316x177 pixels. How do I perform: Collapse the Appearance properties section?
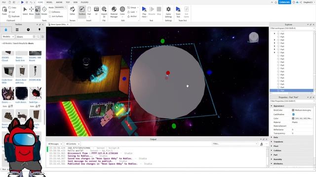point(272,106)
